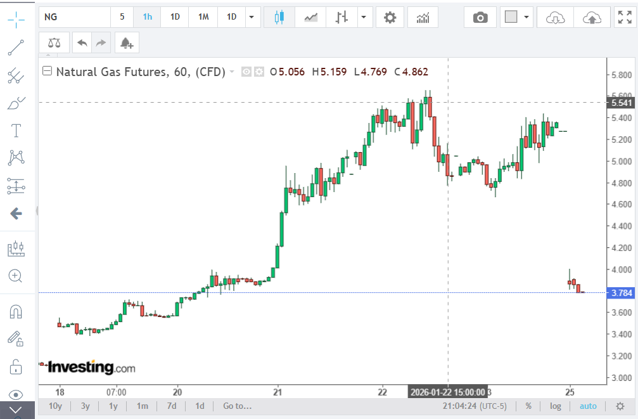Switch to 1h interval
638x419 pixels.
pyautogui.click(x=147, y=17)
